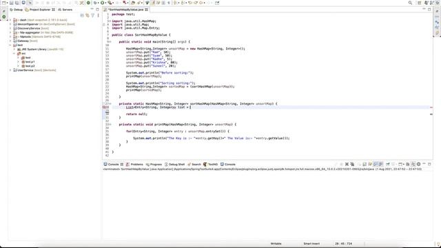Minimize the Project Explorer view
This screenshot has height=248, width=441.
(x=92, y=9)
